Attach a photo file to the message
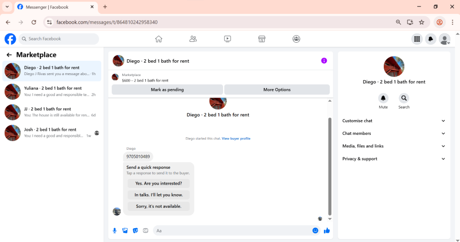 point(125,230)
